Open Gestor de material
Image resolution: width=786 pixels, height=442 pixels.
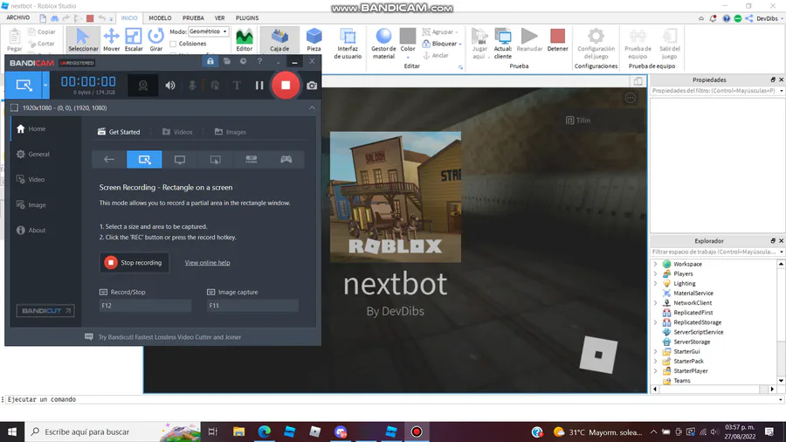coord(383,44)
